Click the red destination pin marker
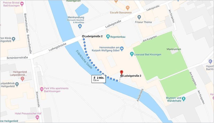 coord(121,72)
